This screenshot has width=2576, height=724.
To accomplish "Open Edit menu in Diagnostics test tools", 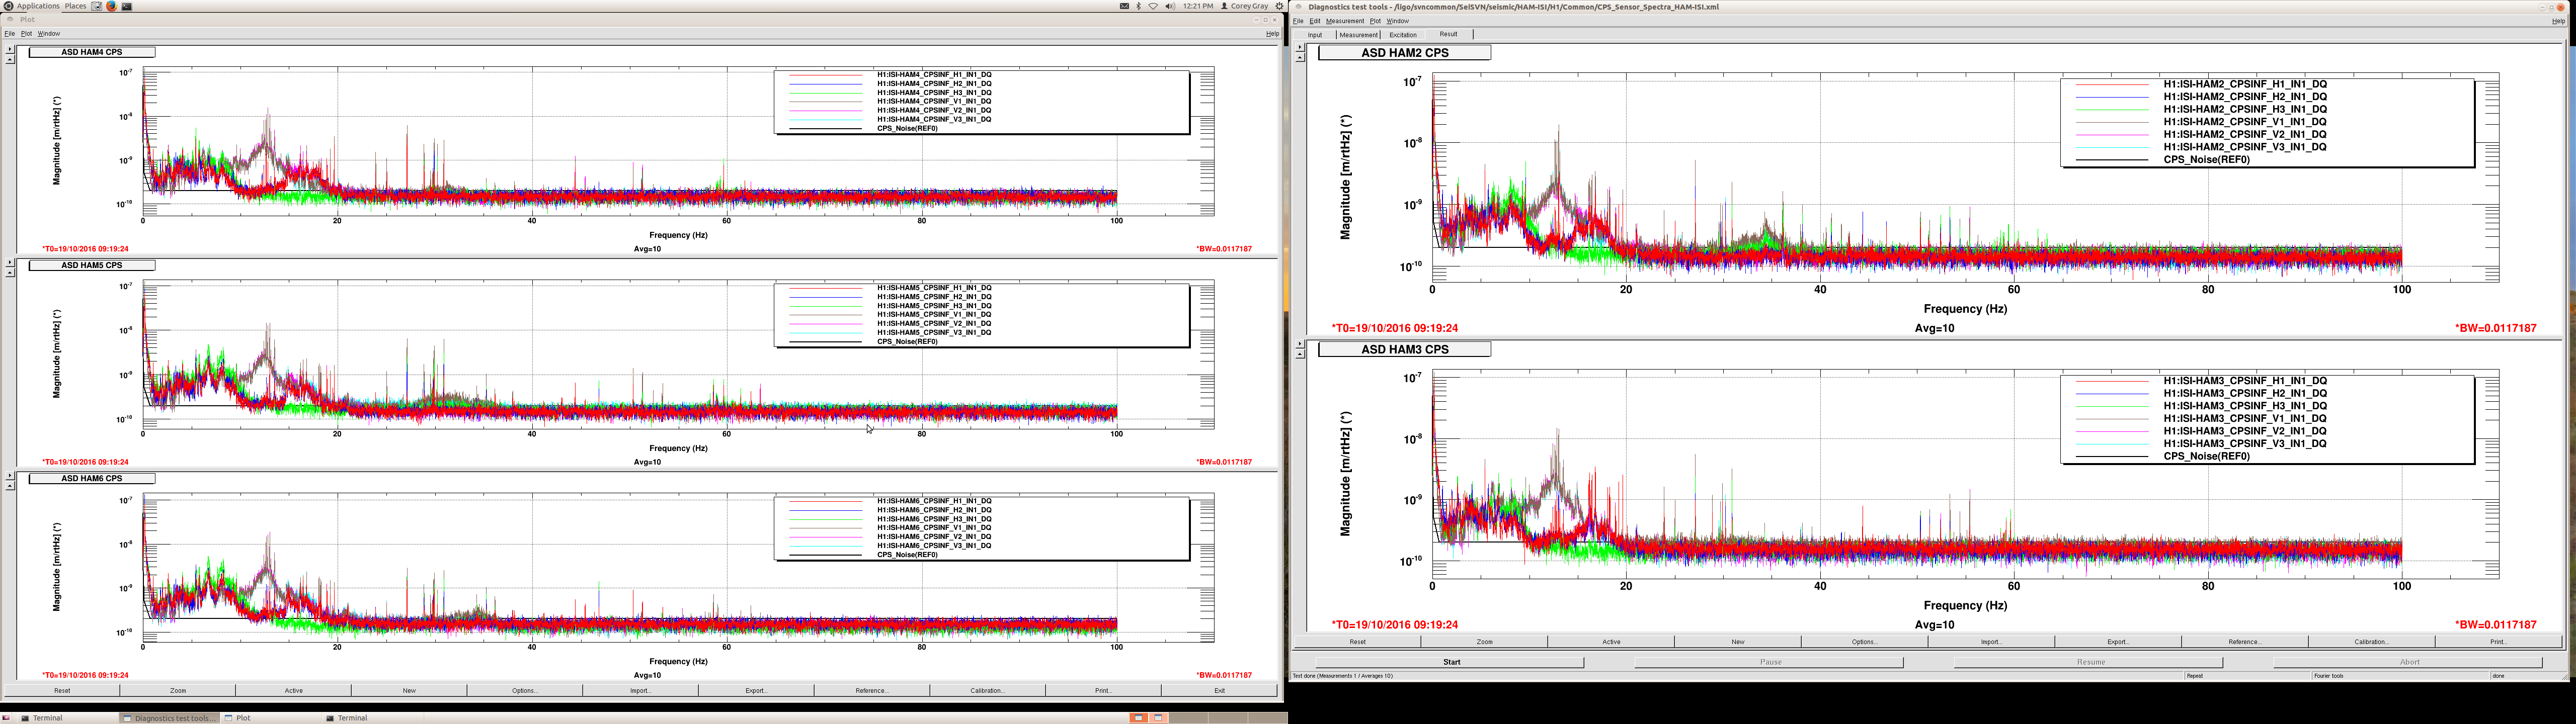I will coord(1315,21).
